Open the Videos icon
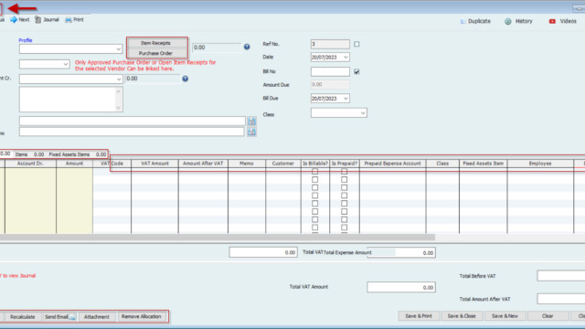Image resolution: width=585 pixels, height=329 pixels. pyautogui.click(x=552, y=21)
